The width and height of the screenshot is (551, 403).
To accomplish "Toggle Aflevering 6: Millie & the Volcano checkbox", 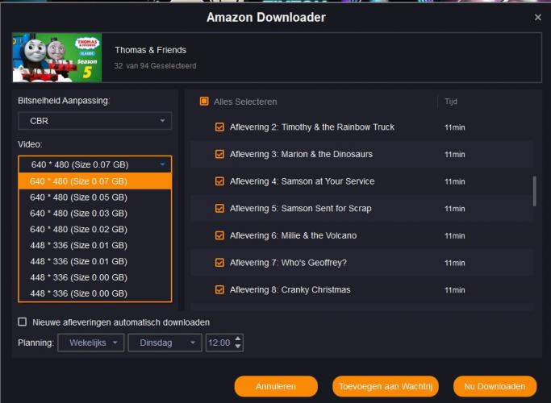I will tap(219, 235).
